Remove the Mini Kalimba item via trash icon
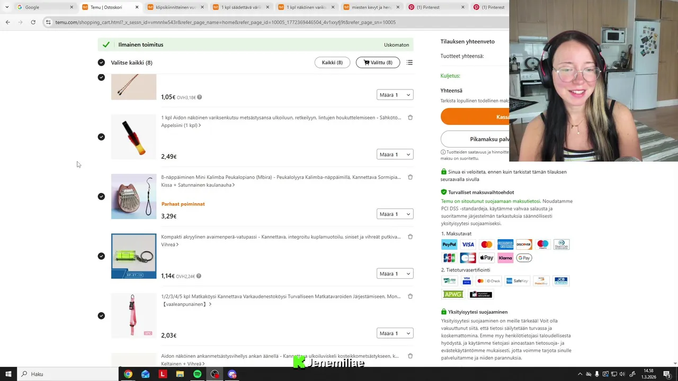Image resolution: width=678 pixels, height=381 pixels. (410, 177)
